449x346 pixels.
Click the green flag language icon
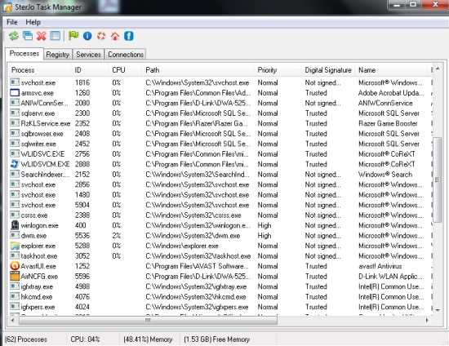(x=73, y=36)
